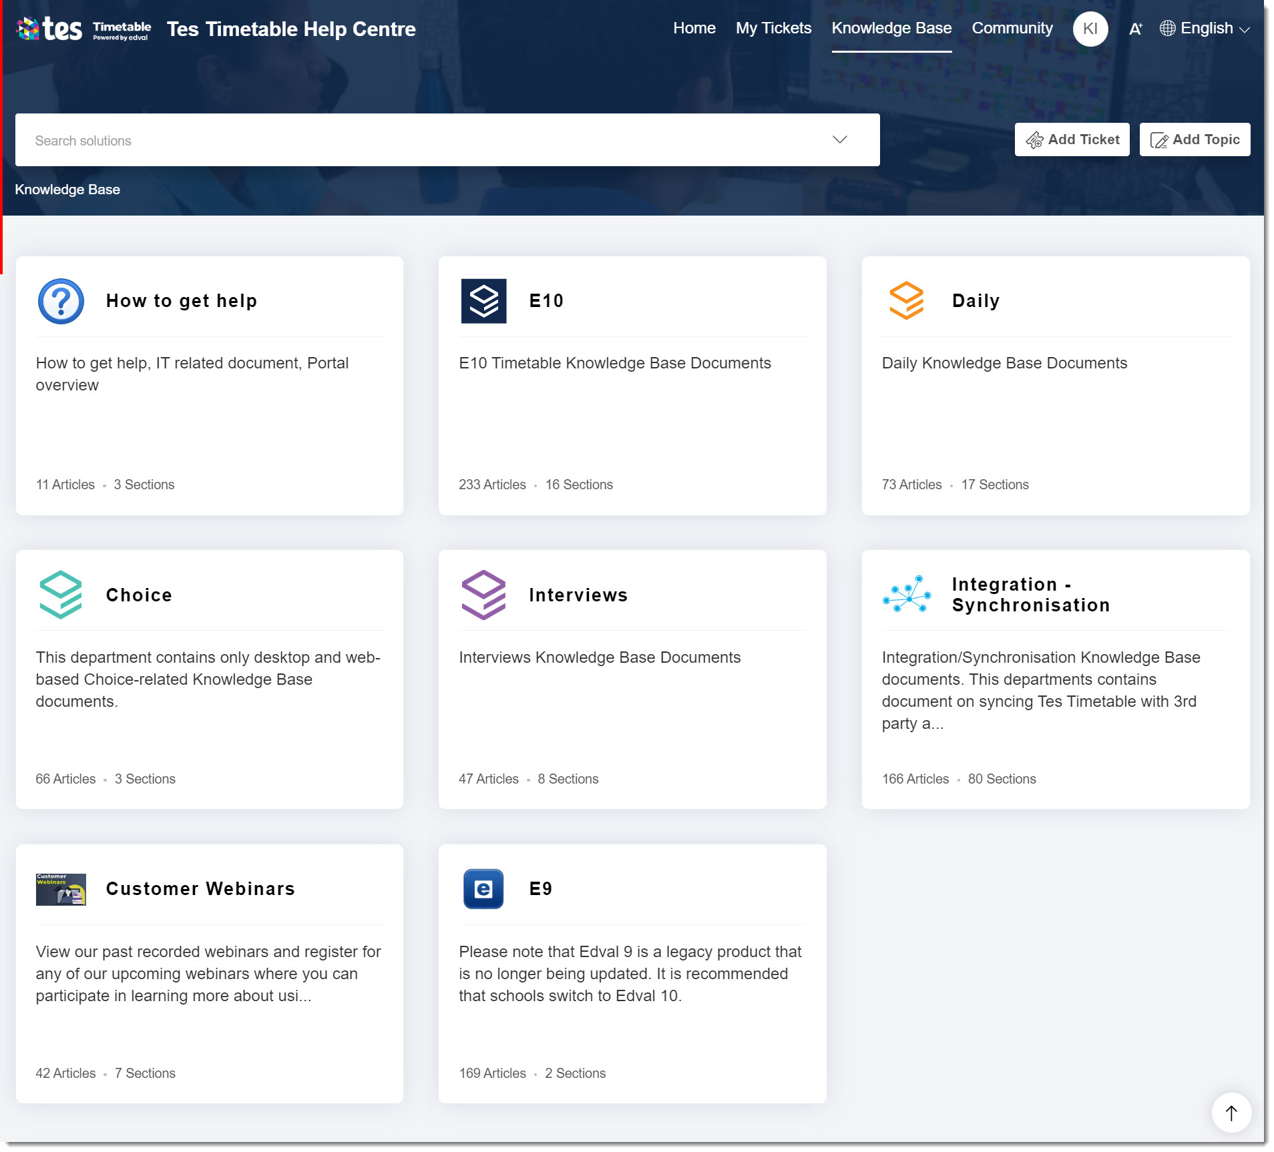The image size is (1274, 1152).
Task: Click the blue E9 app icon
Action: click(483, 889)
